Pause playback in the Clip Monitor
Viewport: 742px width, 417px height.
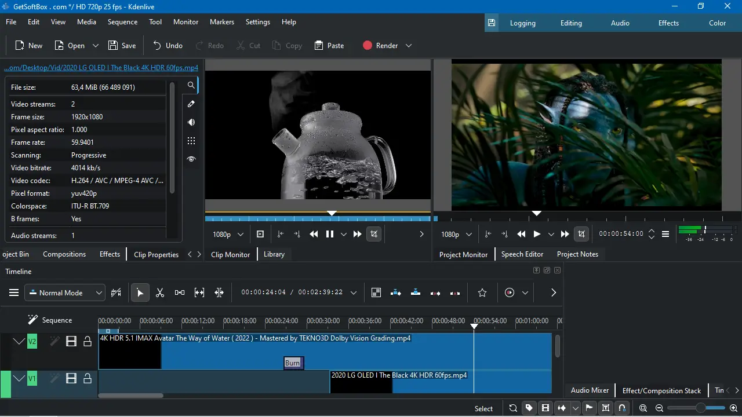[x=330, y=234]
